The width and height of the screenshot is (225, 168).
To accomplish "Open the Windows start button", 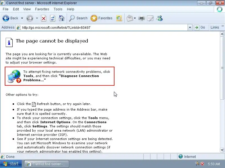I will click(x=11, y=164).
